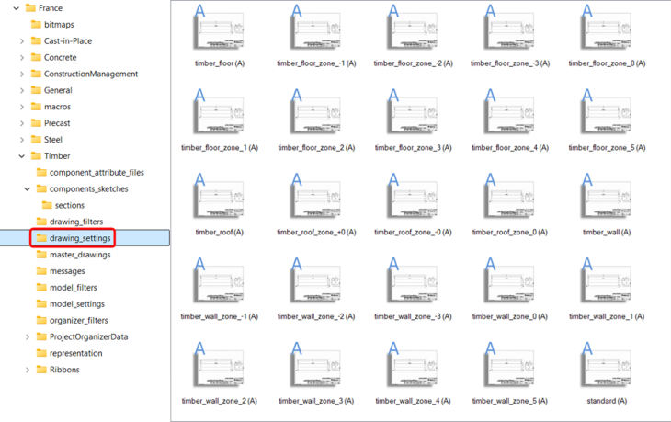The height and width of the screenshot is (422, 671).
Task: Expand the General folder chevron
Action: click(22, 90)
